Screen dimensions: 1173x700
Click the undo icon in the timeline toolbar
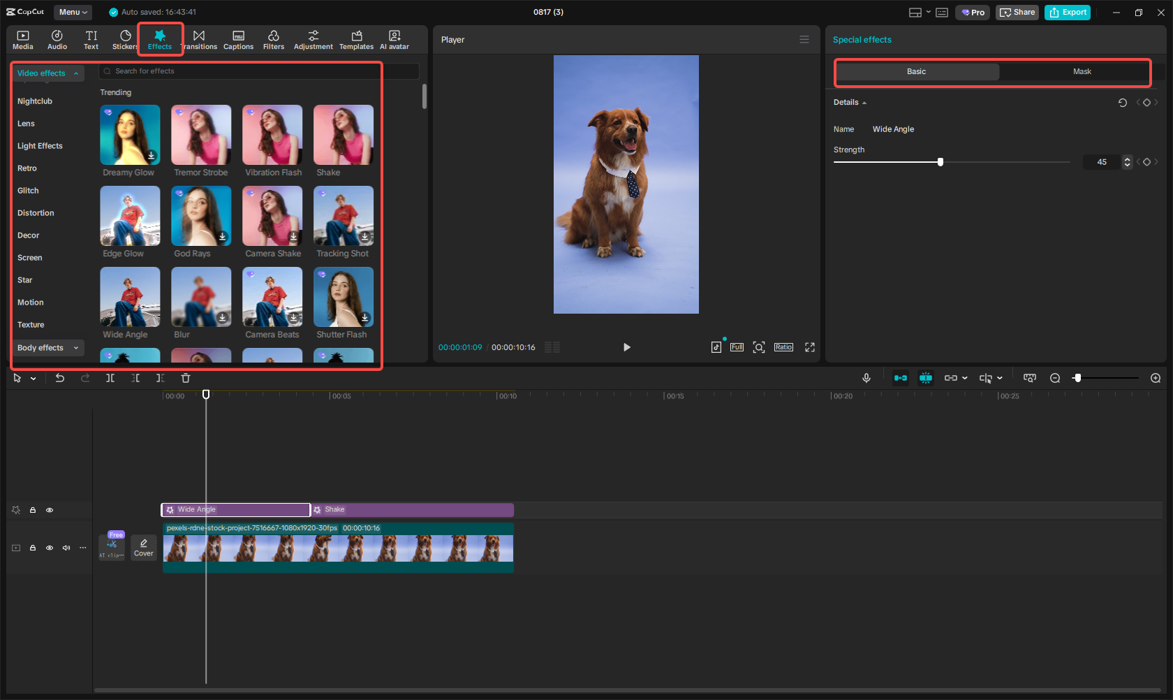tap(60, 378)
